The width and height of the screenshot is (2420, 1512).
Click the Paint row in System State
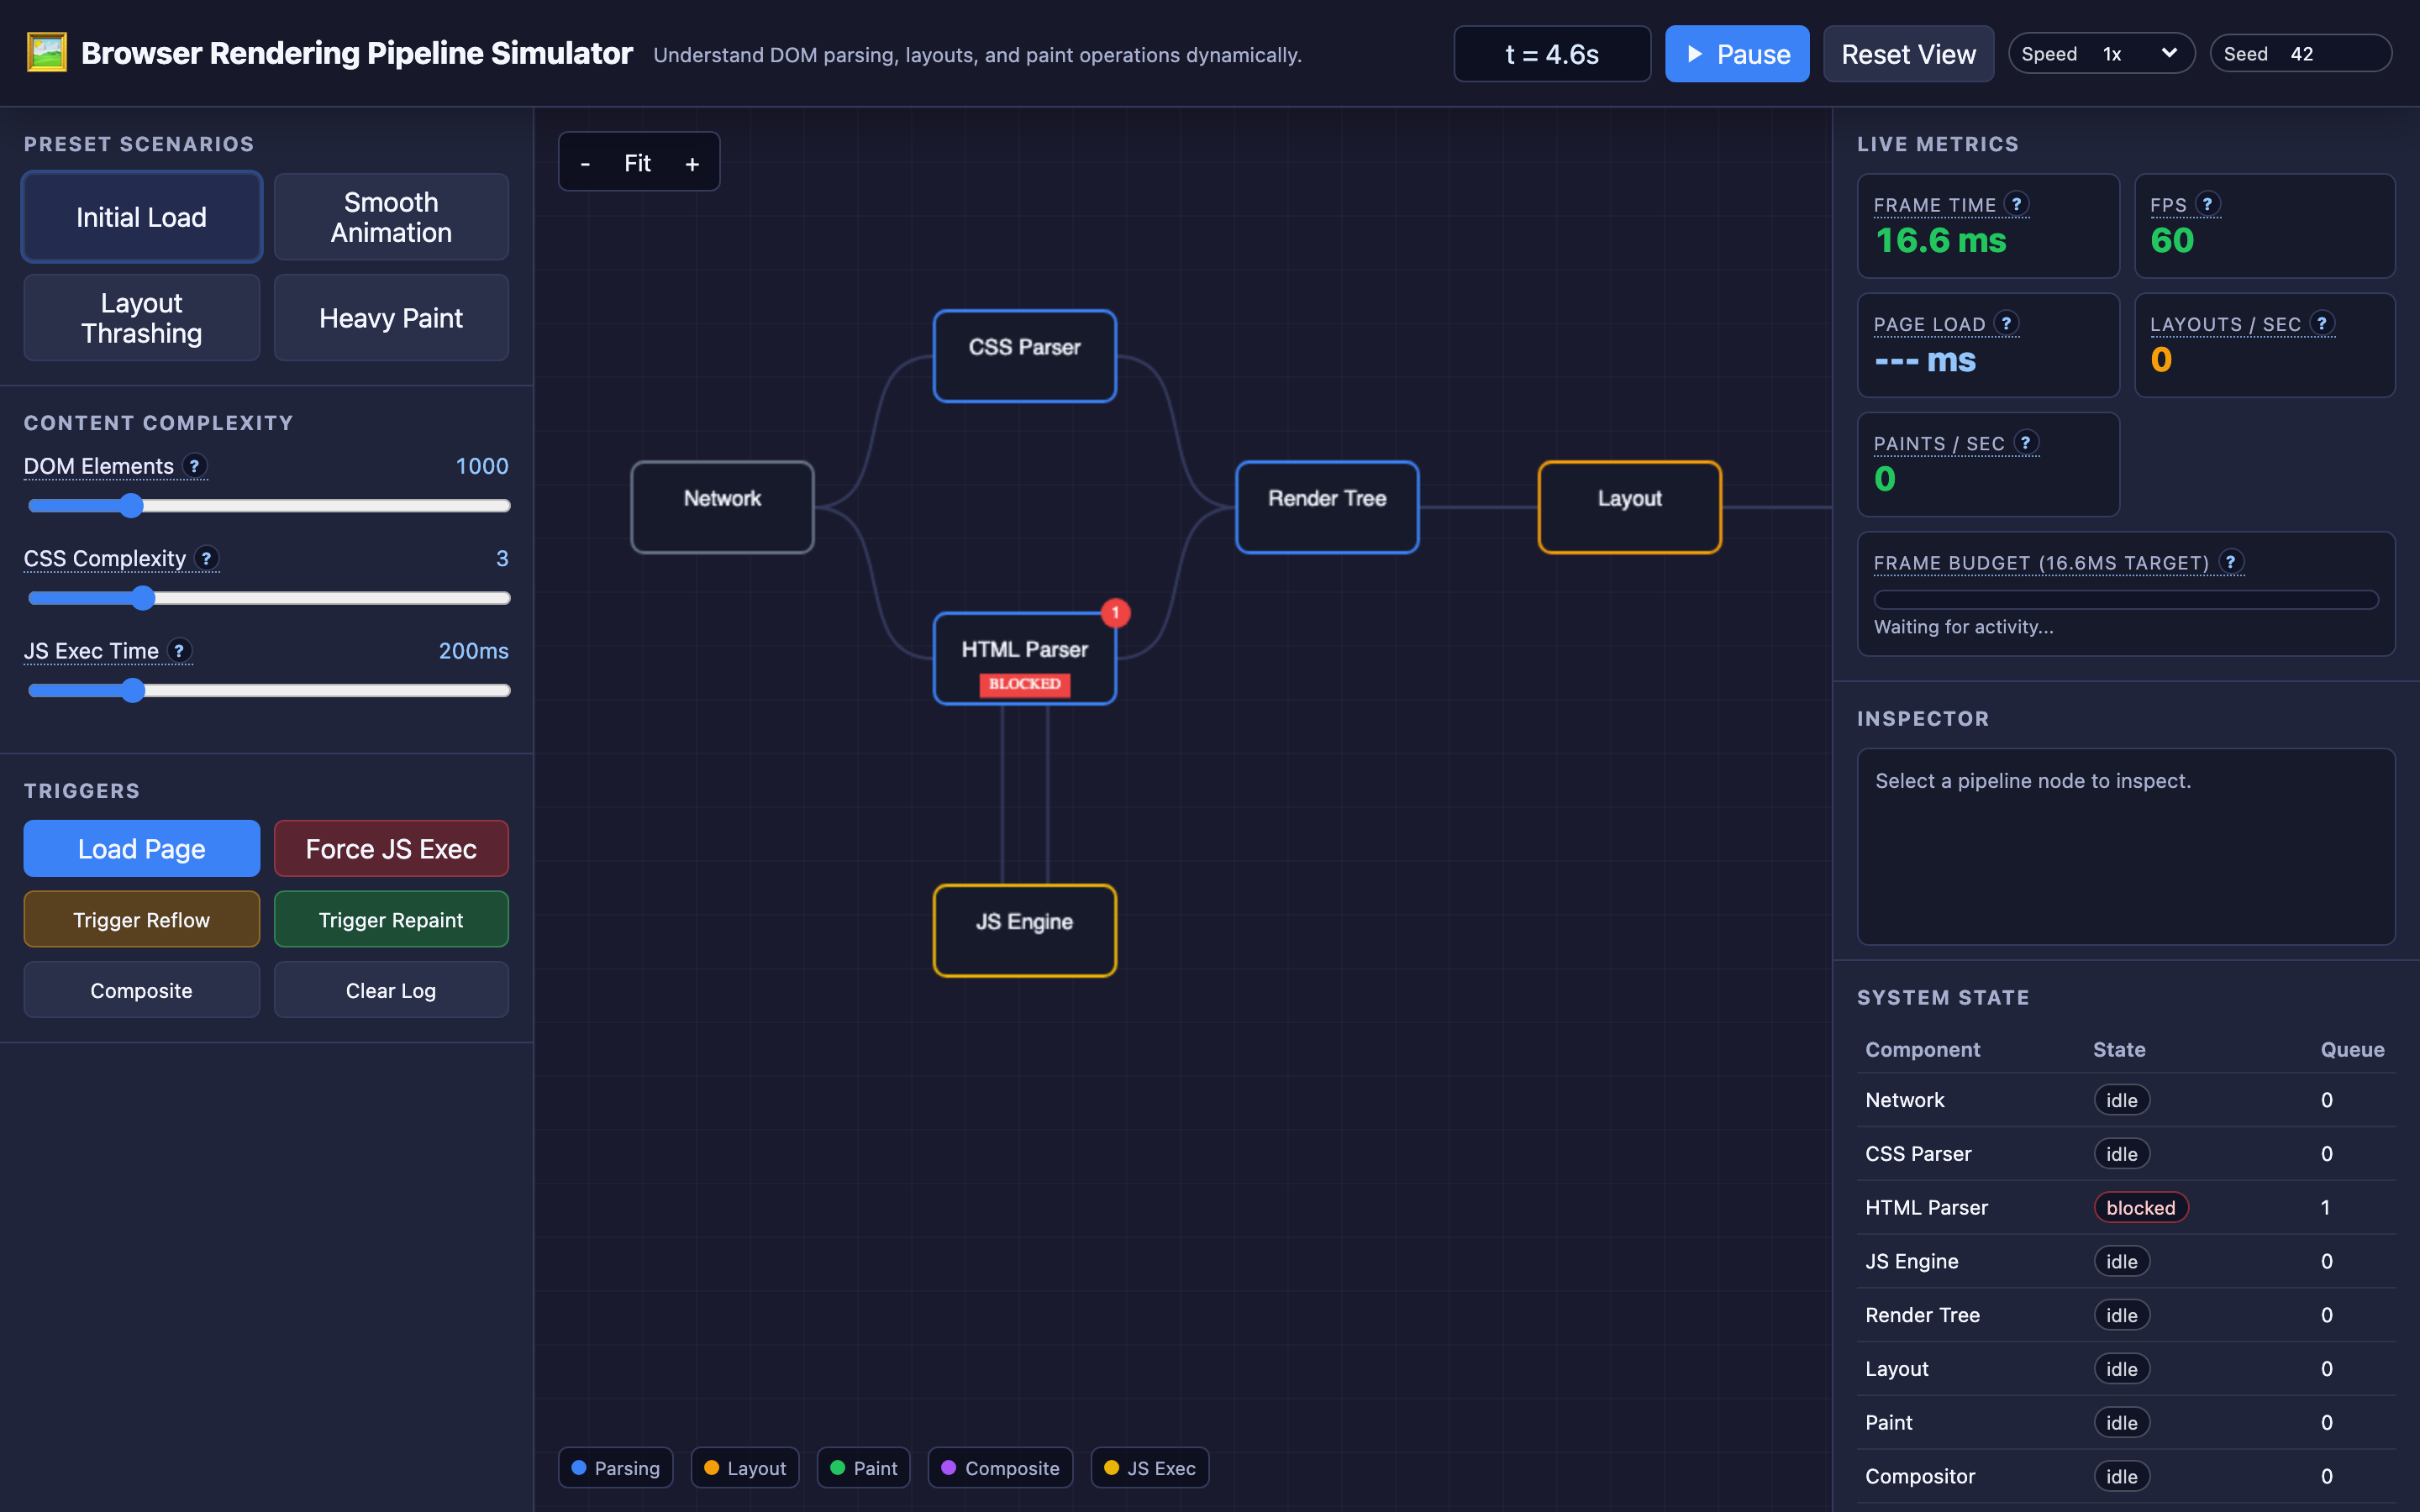tap(2126, 1422)
